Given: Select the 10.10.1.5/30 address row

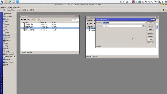Looking at the screenshot, I should 50,26.
